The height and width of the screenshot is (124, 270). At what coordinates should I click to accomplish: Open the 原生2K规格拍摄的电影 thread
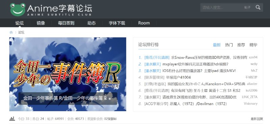[x=199, y=97]
